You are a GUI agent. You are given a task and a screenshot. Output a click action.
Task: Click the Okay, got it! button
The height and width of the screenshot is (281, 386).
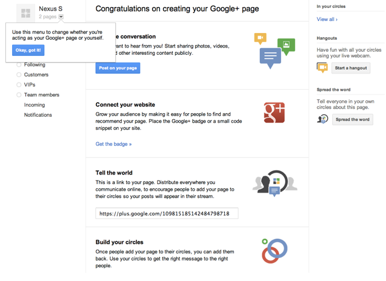[x=28, y=50]
